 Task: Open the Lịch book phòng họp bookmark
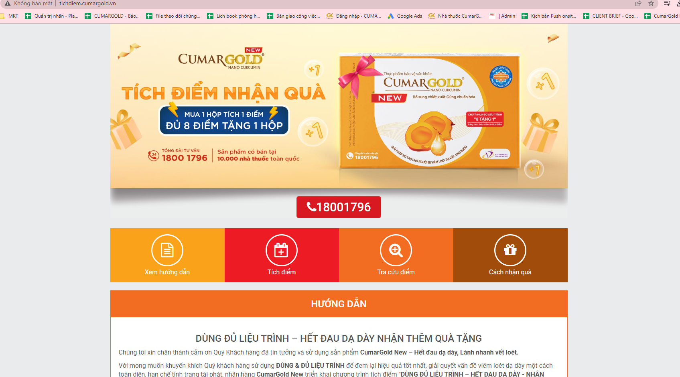(234, 16)
